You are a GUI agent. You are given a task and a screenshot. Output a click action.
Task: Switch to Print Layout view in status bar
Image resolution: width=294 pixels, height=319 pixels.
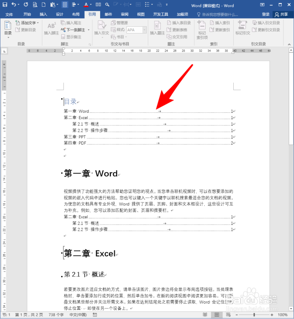coord(217,315)
